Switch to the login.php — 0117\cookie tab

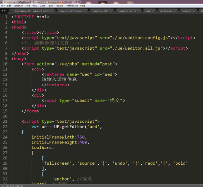click(x=71, y=11)
